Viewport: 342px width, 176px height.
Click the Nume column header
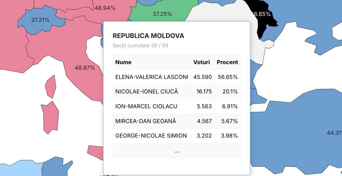(123, 62)
